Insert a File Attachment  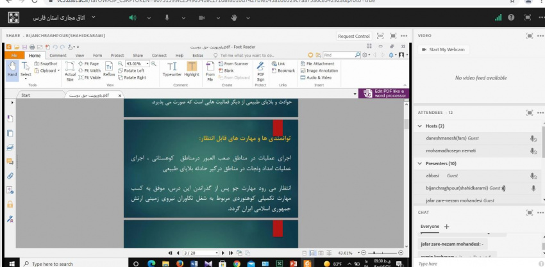click(317, 63)
